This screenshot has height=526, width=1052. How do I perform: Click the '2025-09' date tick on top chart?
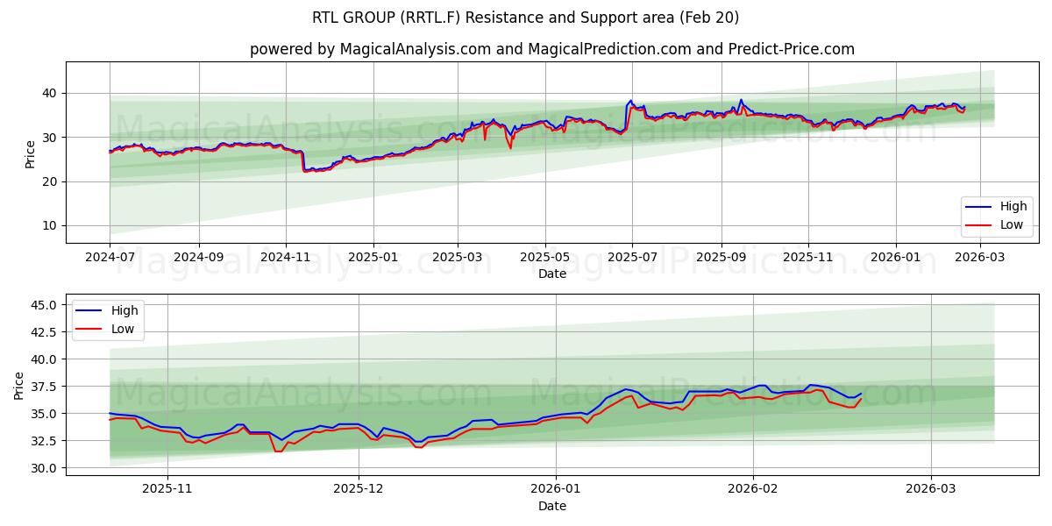coord(721,259)
